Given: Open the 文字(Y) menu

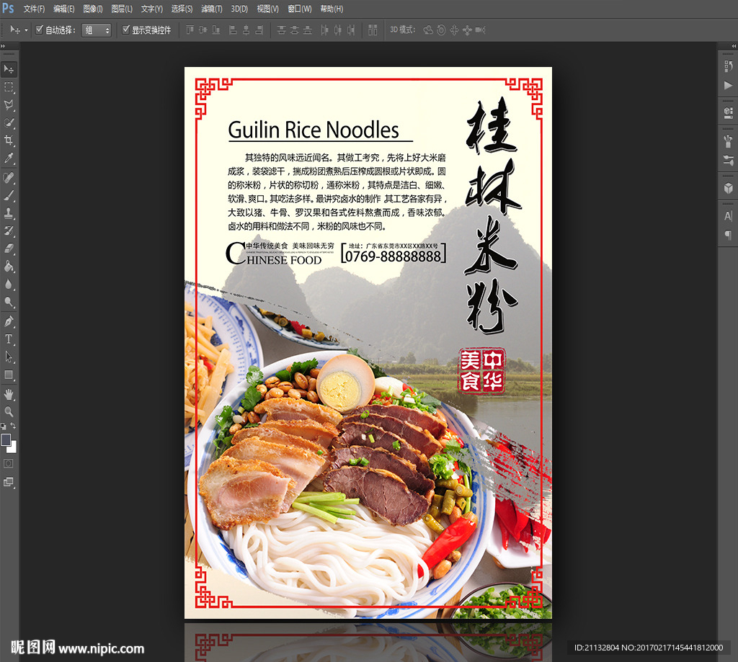Looking at the screenshot, I should (151, 9).
